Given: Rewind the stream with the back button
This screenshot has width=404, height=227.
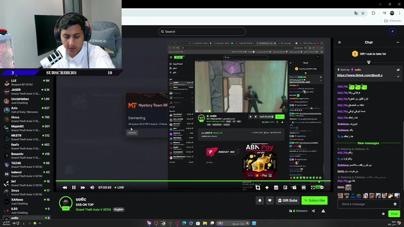Looking at the screenshot, I should [65, 187].
